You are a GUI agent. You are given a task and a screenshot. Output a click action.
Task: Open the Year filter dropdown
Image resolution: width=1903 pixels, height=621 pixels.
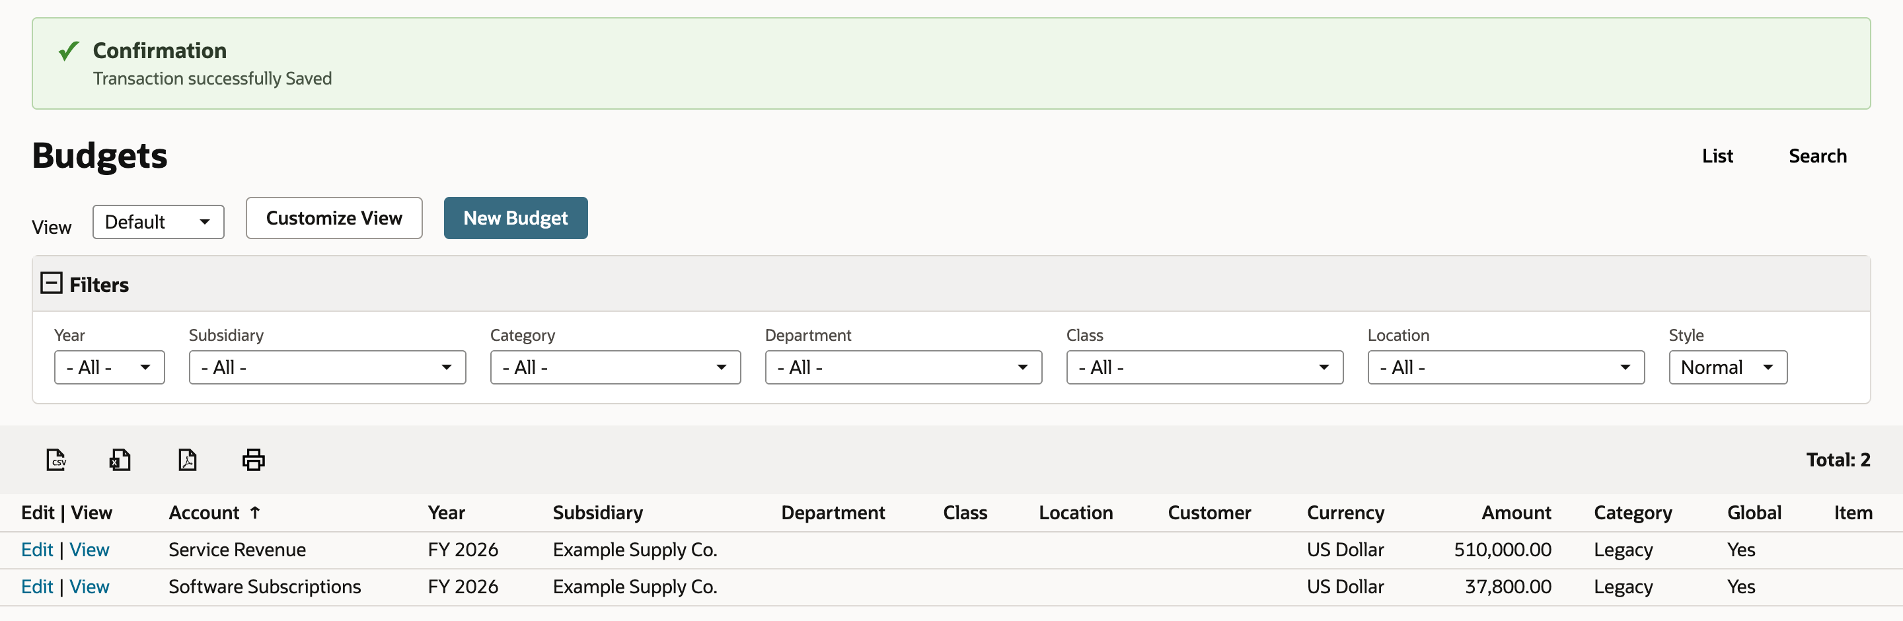pos(109,367)
